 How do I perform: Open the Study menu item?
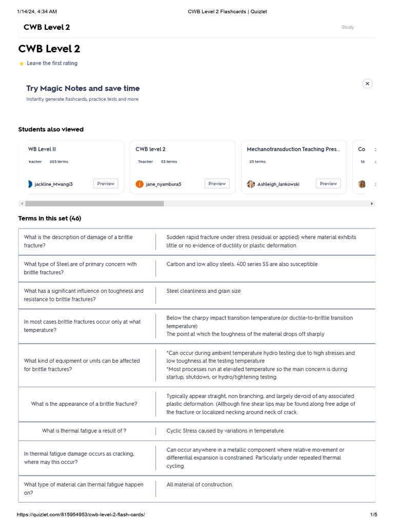[x=347, y=27]
